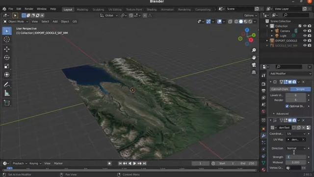The image size is (314, 177).
Task: Open the Render menu
Action: [x=29, y=9]
